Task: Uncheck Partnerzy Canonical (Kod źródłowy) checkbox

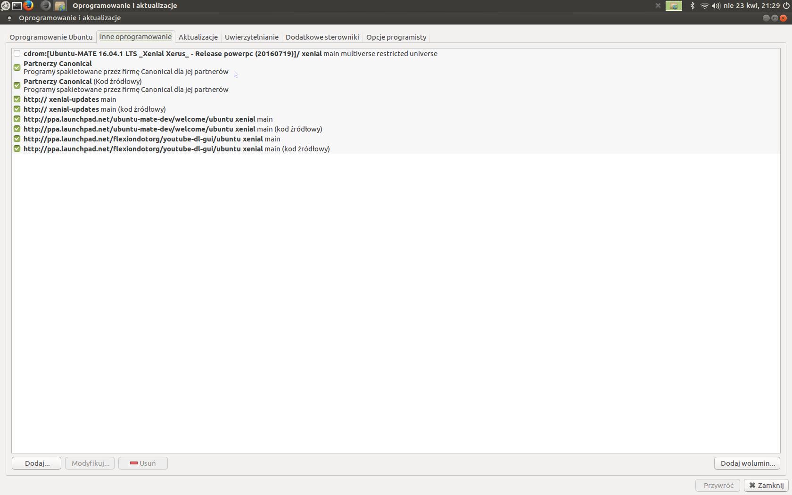Action: 17,85
